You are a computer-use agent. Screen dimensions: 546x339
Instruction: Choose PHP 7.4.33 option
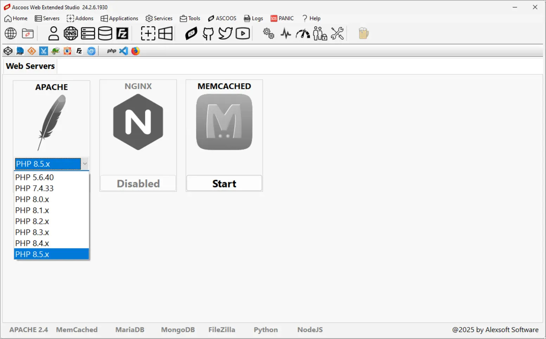coord(51,188)
